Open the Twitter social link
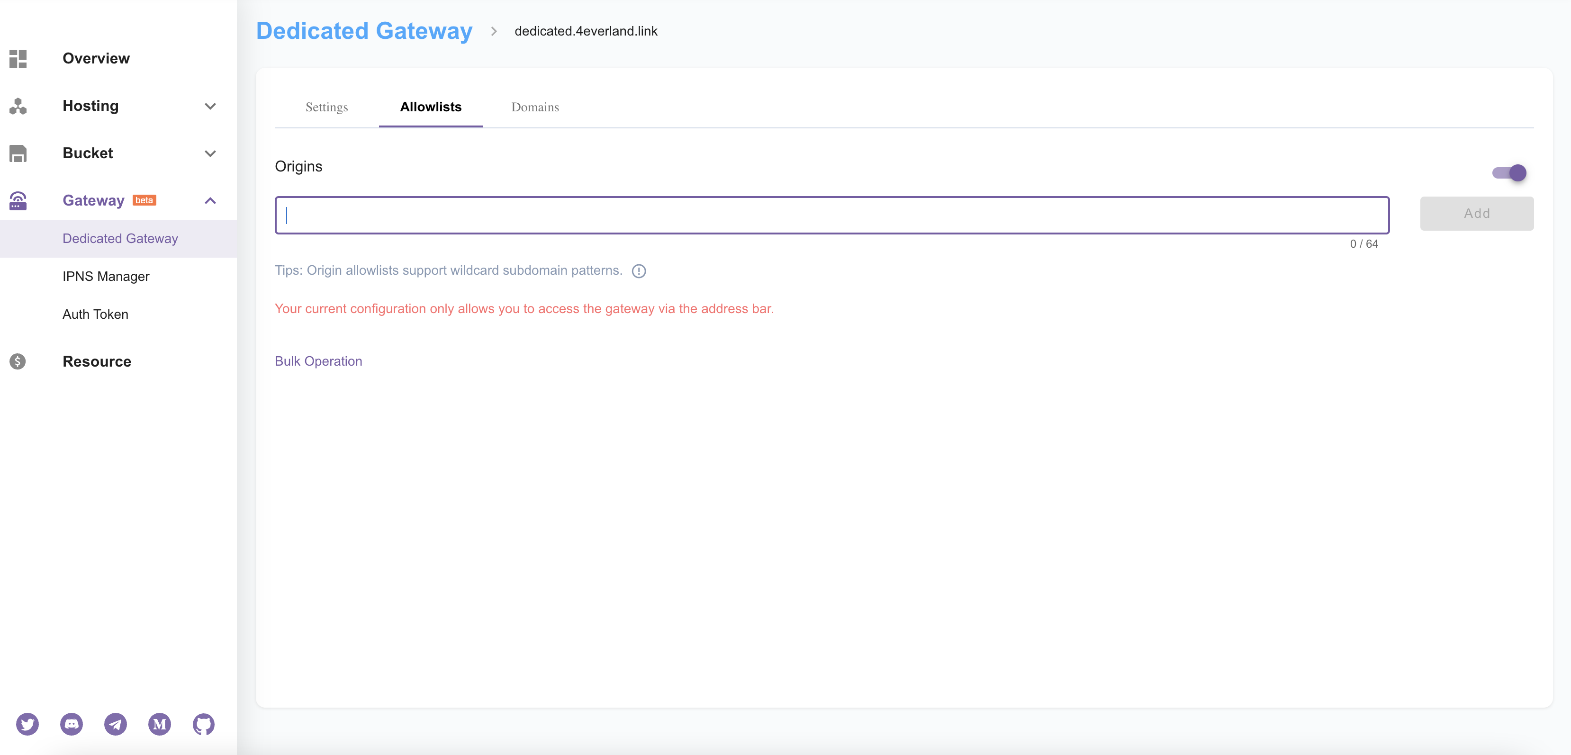This screenshot has width=1571, height=755. tap(27, 724)
